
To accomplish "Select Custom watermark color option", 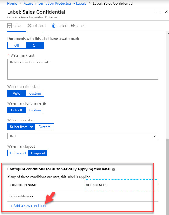I will tap(44, 127).
